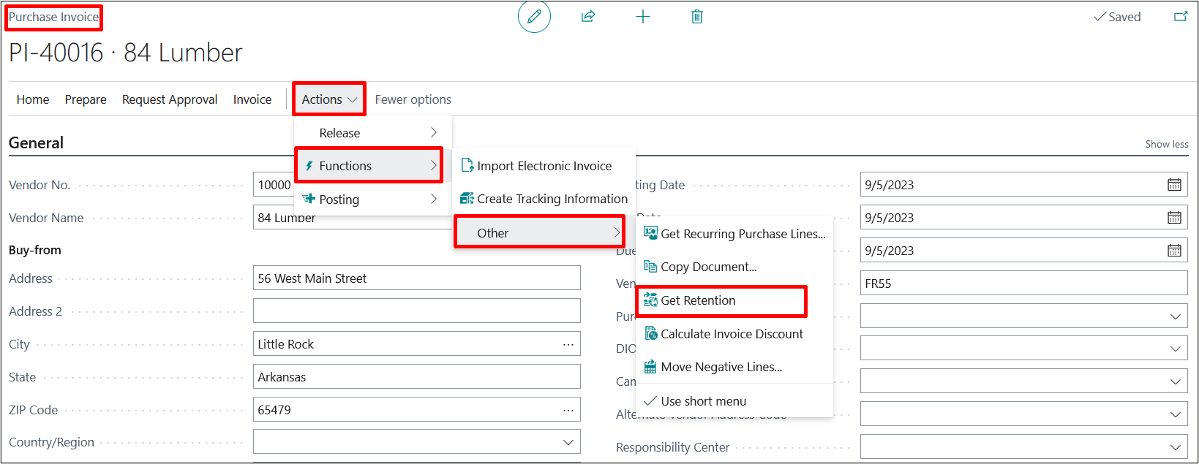
Task: Click the pencil edit icon
Action: pos(534,17)
